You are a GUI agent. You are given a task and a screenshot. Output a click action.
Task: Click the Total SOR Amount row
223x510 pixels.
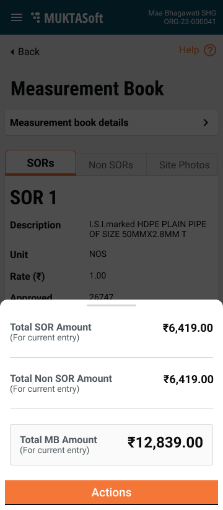point(111,332)
